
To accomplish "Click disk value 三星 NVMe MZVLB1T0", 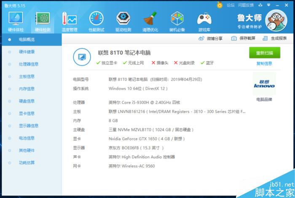I will click(x=151, y=130).
